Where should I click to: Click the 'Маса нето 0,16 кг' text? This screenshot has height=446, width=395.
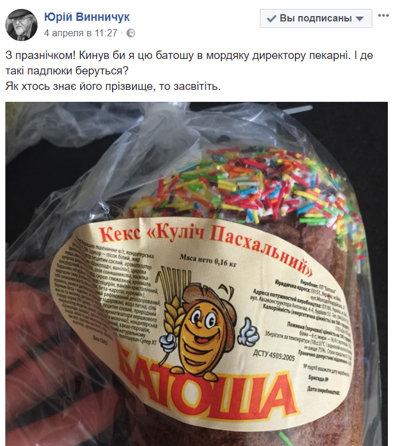208,260
